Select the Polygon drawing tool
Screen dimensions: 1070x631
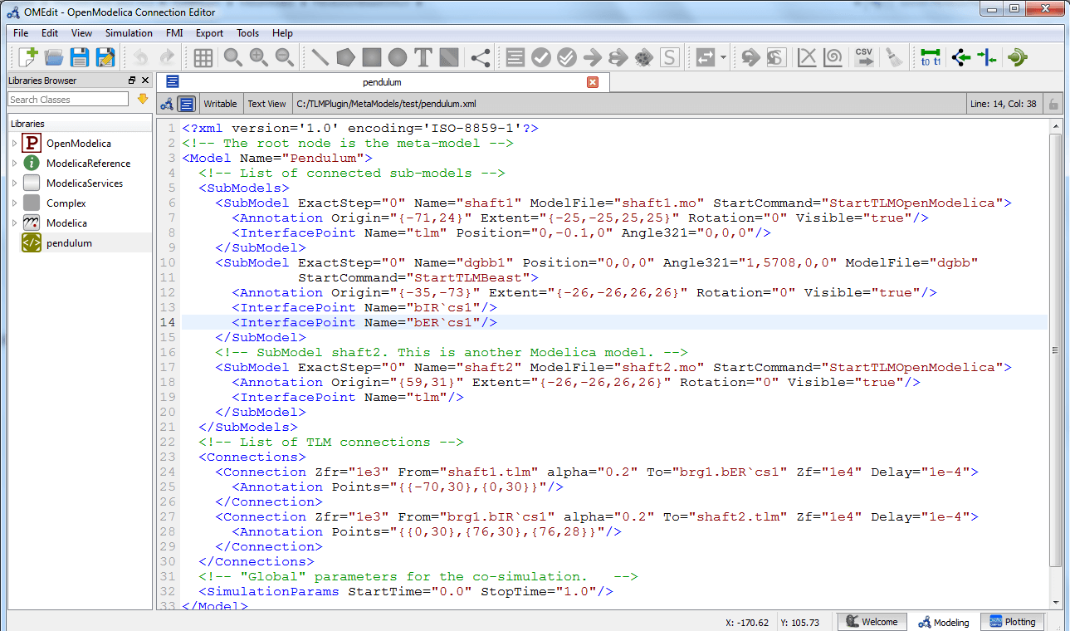point(344,57)
